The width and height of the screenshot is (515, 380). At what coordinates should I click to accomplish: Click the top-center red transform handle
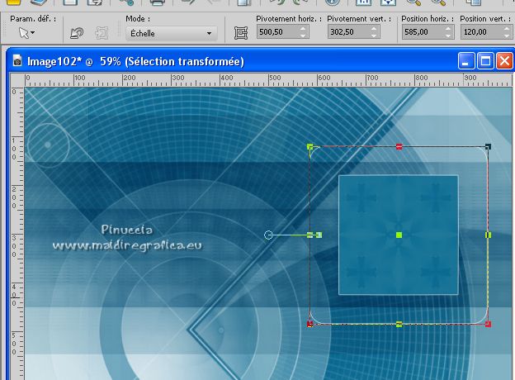(399, 146)
